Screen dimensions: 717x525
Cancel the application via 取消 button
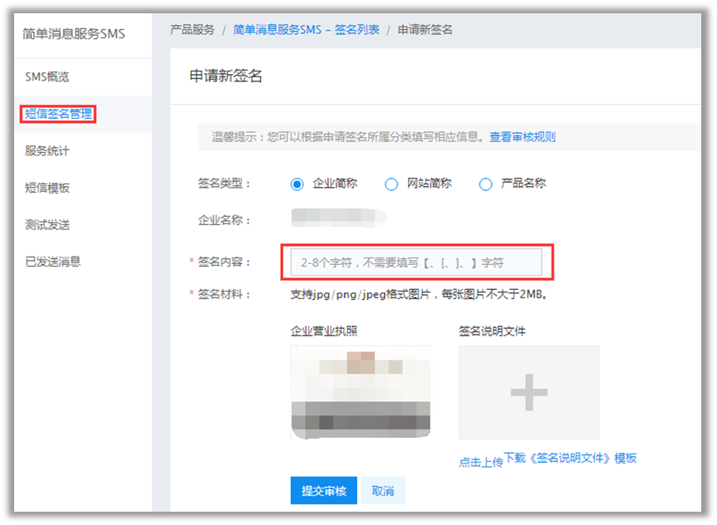383,490
